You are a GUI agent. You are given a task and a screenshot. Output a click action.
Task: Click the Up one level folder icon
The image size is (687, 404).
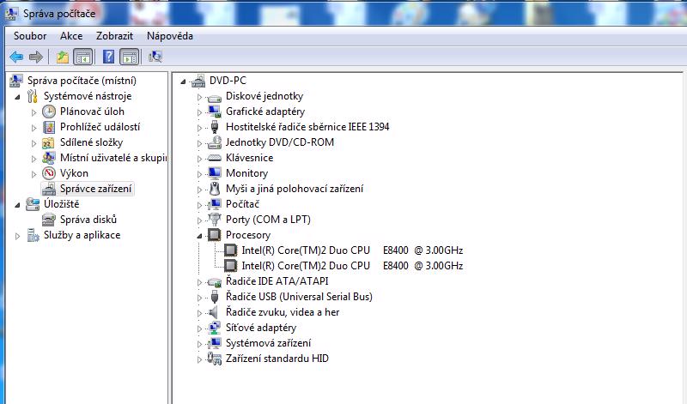[63, 57]
